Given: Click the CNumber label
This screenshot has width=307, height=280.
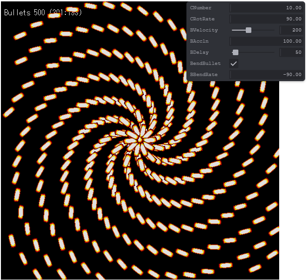Looking at the screenshot, I should point(200,8).
